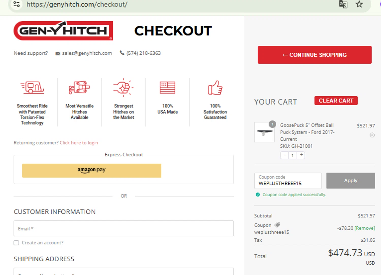Click the Smoothest Ride trailer icon
Image resolution: width=381 pixels, height=275 pixels.
tap(32, 88)
